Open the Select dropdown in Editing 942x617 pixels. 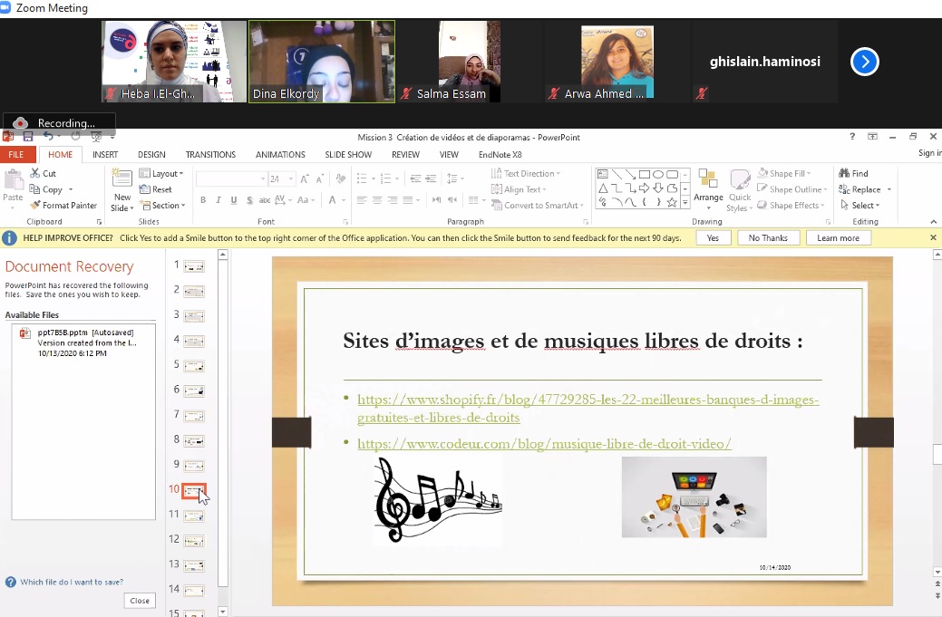click(859, 206)
